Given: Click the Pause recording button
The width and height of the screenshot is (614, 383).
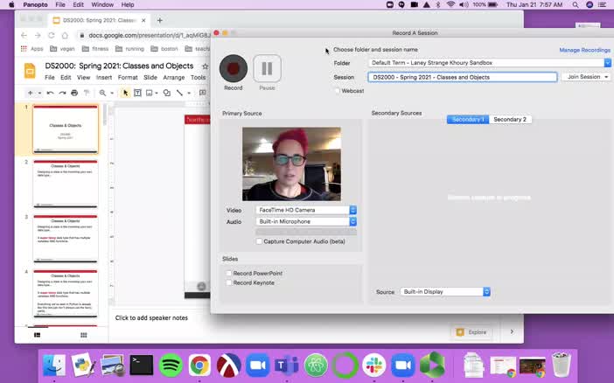Looking at the screenshot, I should pos(267,68).
